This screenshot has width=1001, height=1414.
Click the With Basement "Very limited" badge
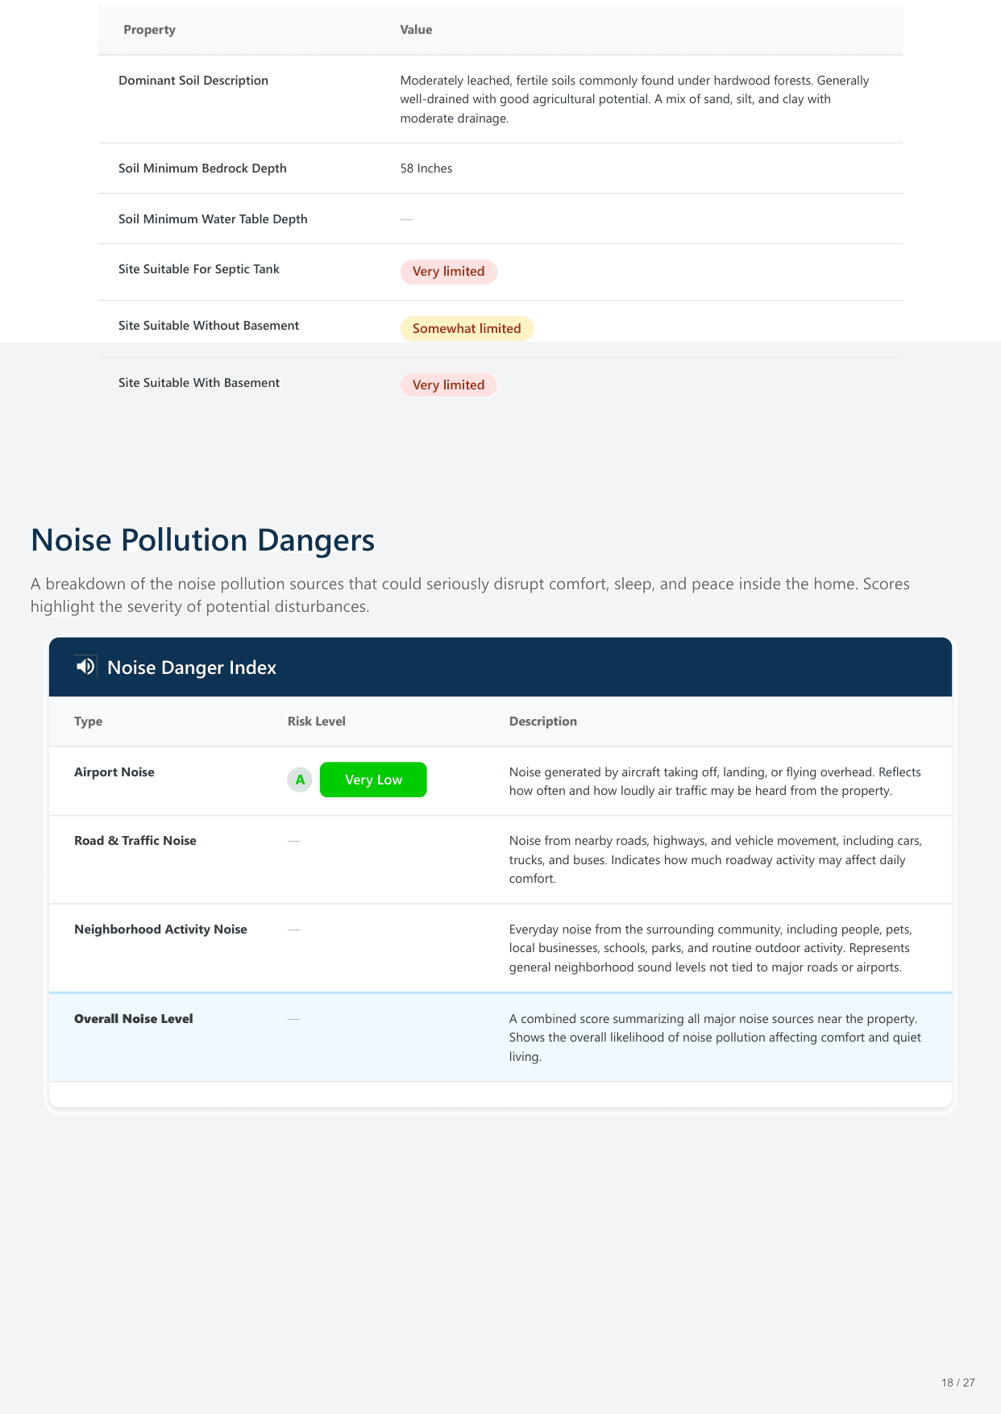(x=448, y=385)
